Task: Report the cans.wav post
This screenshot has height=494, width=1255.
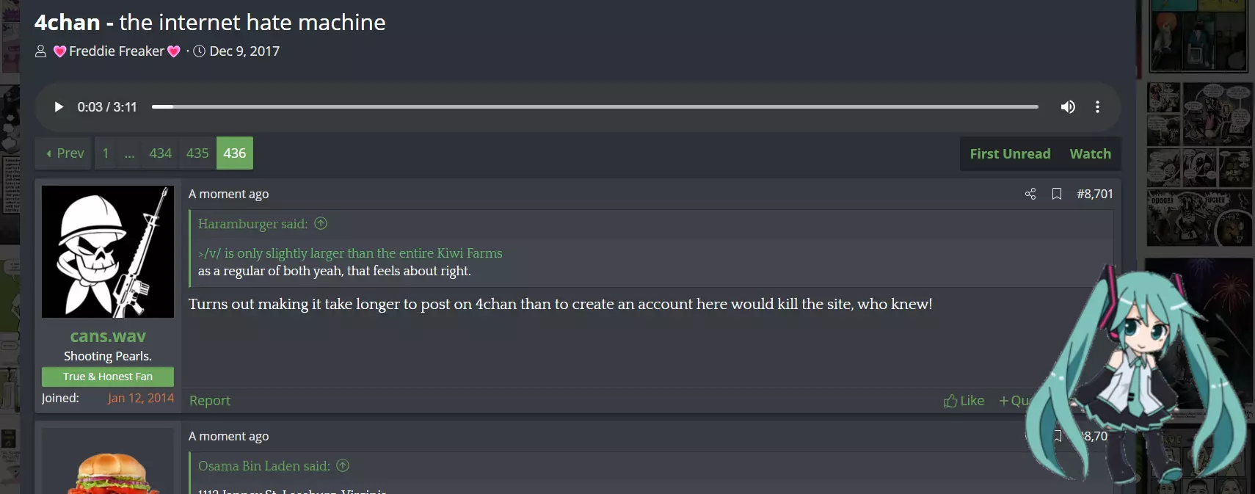Action: (x=210, y=401)
